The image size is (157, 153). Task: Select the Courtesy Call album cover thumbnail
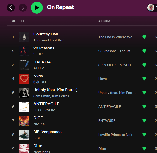click(x=24, y=37)
